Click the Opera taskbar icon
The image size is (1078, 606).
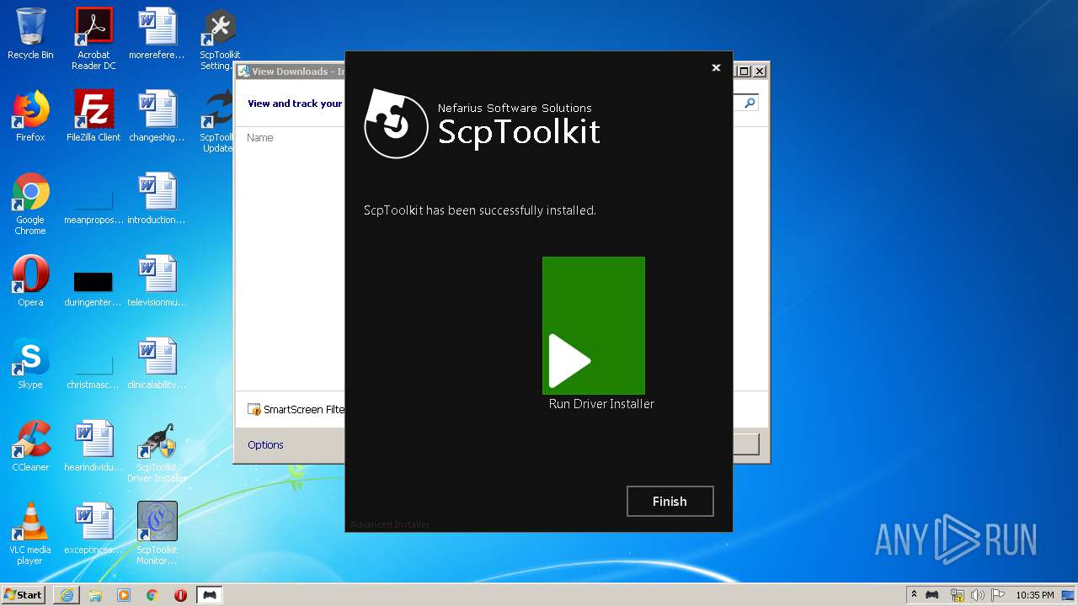click(180, 595)
